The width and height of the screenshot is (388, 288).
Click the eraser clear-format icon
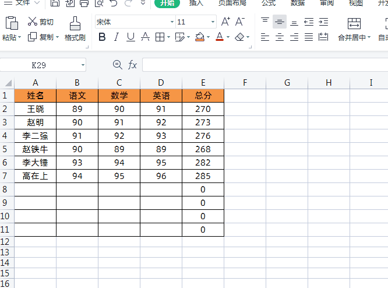pyautogui.click(x=239, y=37)
